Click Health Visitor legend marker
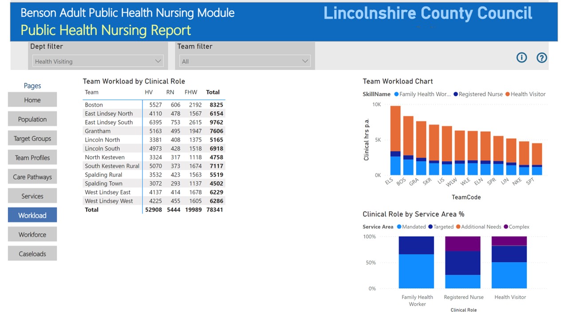Image resolution: width=568 pixels, height=319 pixels. coord(507,94)
